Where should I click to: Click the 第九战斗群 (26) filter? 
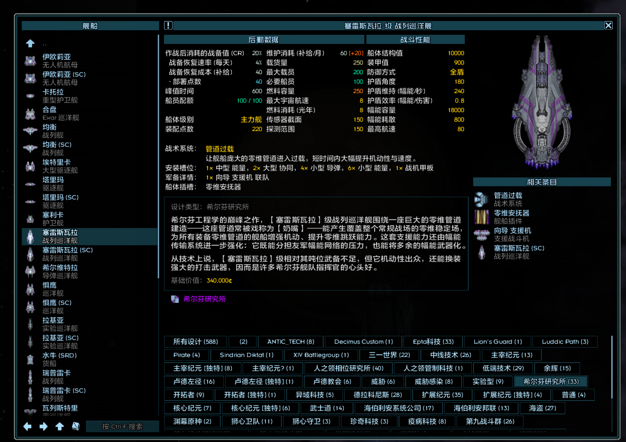(490, 421)
